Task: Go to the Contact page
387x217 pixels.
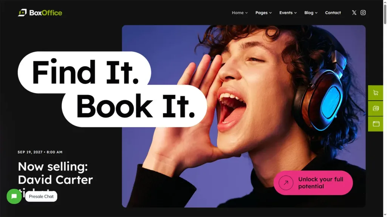Action: point(333,12)
